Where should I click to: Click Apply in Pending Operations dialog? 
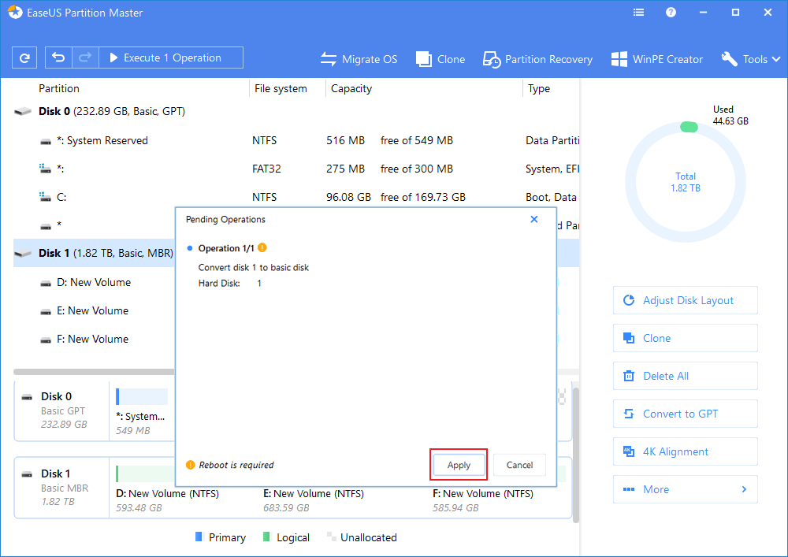point(459,465)
